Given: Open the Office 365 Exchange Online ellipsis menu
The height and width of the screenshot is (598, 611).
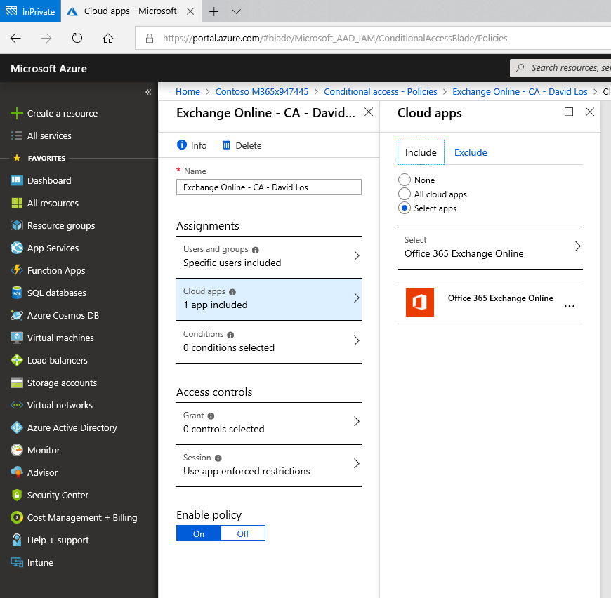Looking at the screenshot, I should click(570, 307).
